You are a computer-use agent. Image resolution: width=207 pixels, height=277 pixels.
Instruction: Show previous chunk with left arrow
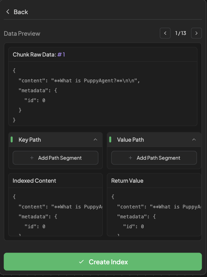point(165,33)
